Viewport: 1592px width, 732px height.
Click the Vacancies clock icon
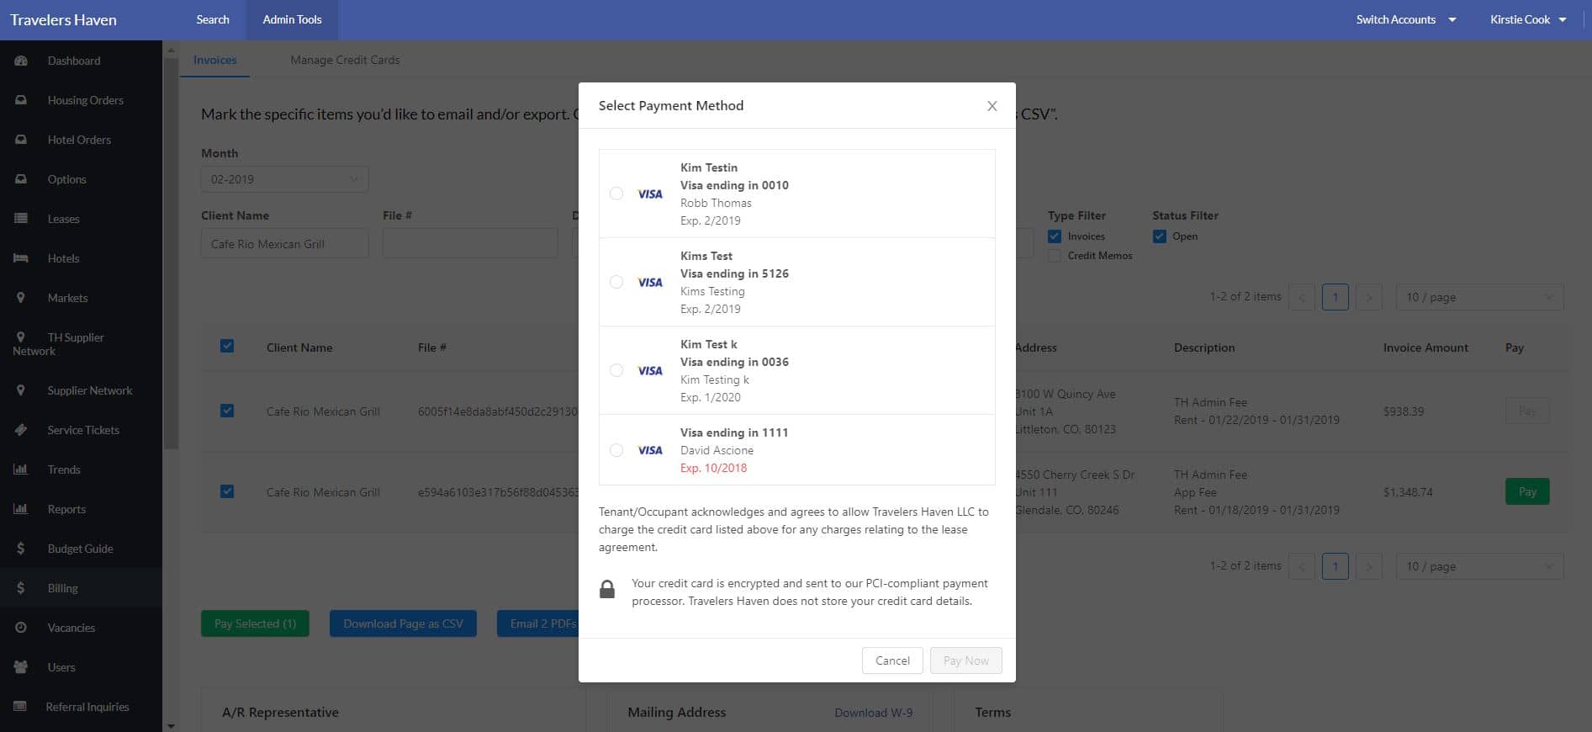(21, 628)
